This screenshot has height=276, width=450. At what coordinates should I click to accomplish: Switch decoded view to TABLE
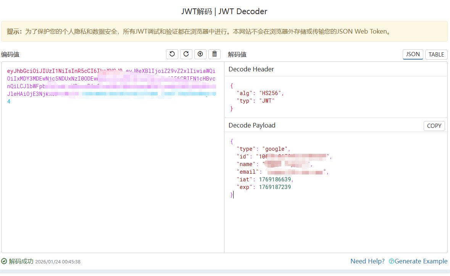pyautogui.click(x=436, y=54)
